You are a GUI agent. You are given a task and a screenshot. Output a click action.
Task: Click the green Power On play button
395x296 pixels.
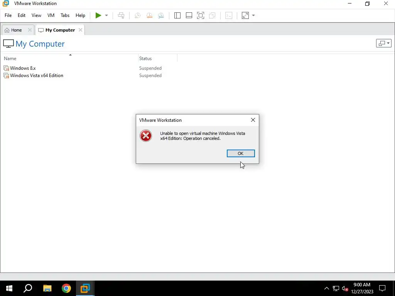pos(98,15)
